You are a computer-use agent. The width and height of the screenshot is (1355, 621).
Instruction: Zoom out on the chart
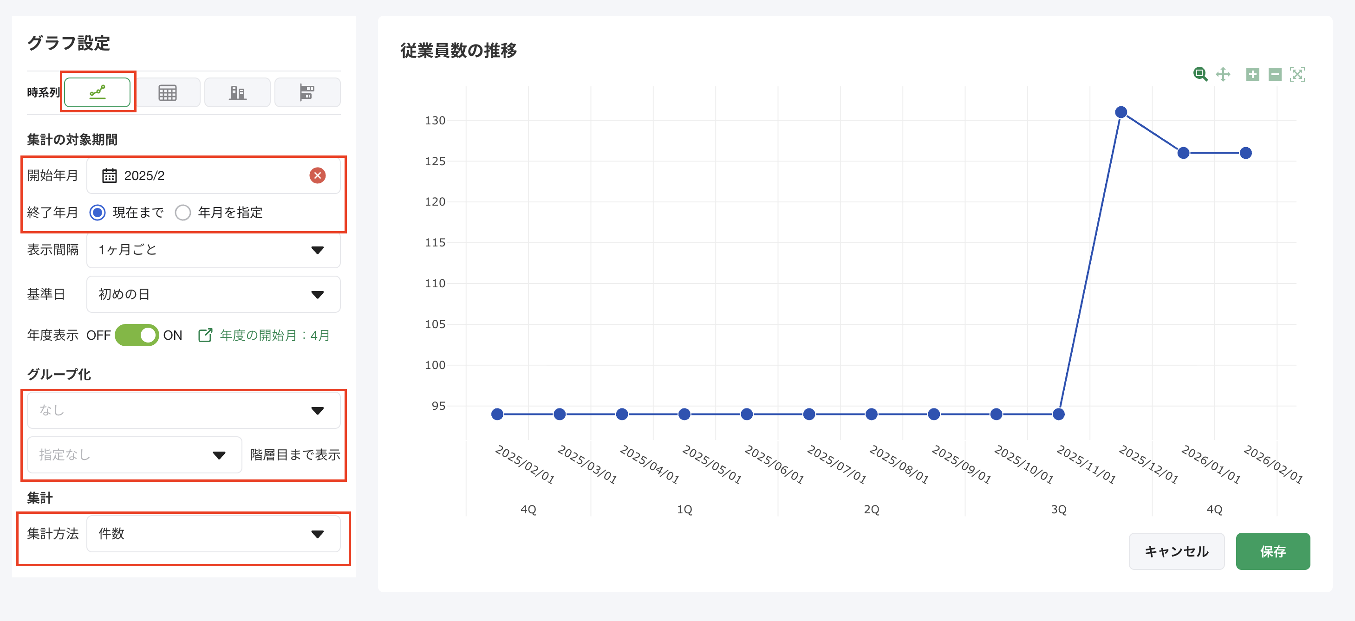point(1275,75)
